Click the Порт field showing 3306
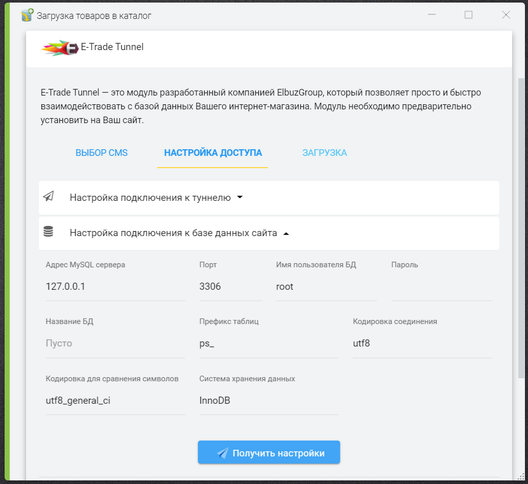Viewport: 528px width, 484px height. (230, 287)
